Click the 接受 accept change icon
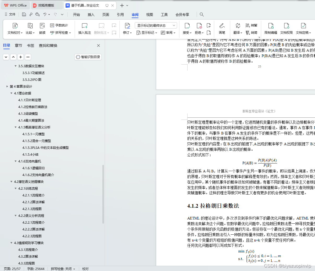The width and height of the screenshot is (315, 271). [x=187, y=26]
